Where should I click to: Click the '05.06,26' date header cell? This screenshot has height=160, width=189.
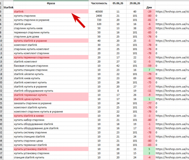pyautogui.click(x=118, y=3)
